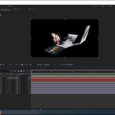Click the 父级和链接 column header
Viewport: 115px width, 115px height.
click(x=20, y=74)
